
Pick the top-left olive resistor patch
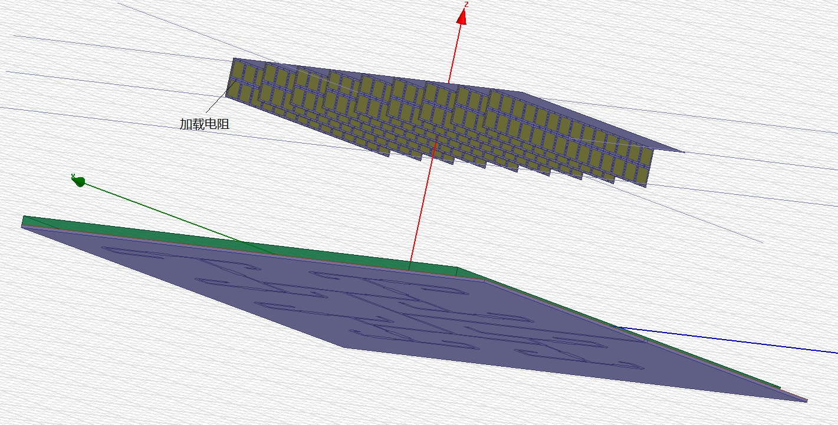click(x=240, y=71)
